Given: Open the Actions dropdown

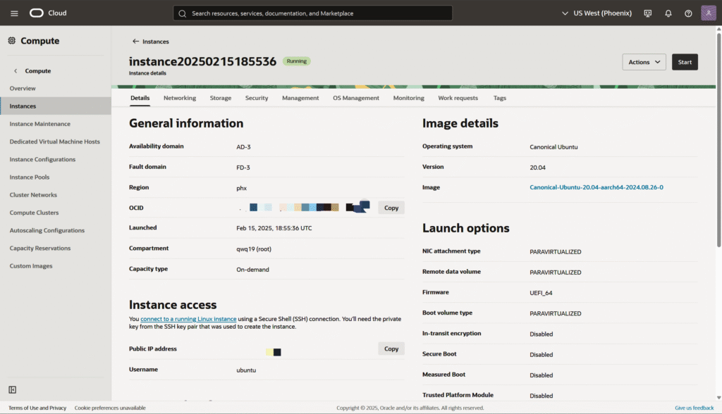Looking at the screenshot, I should (x=644, y=62).
